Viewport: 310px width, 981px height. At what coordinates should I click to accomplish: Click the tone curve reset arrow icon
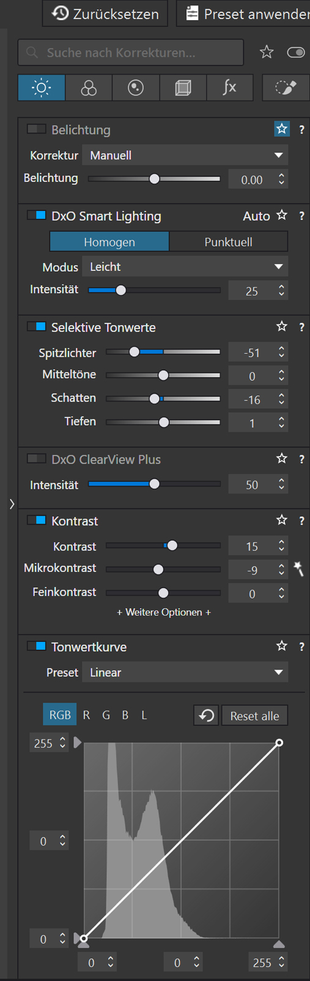click(x=207, y=716)
